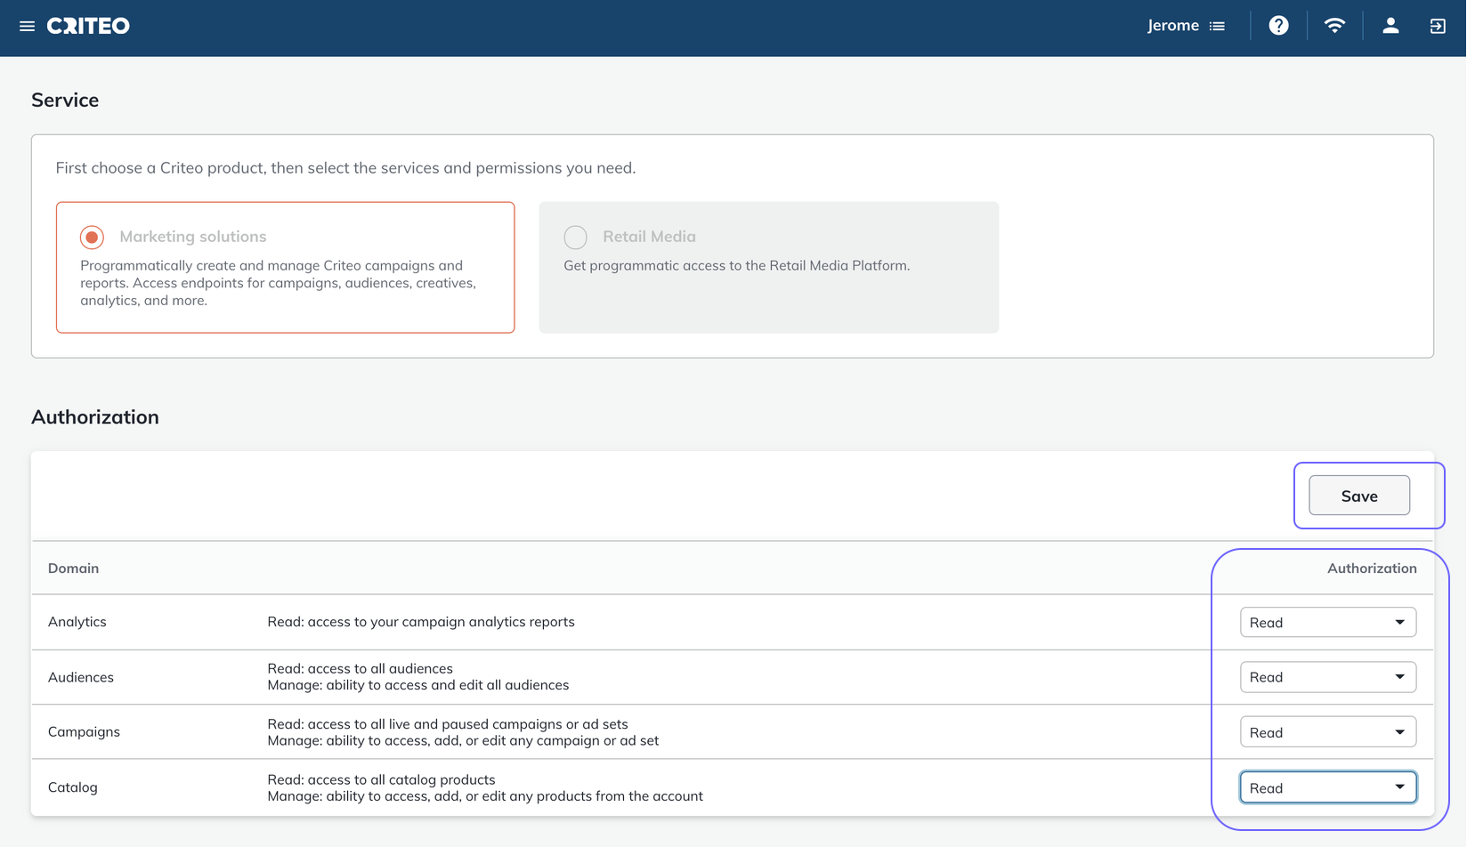Open the Audiences authorization dropdown
The width and height of the screenshot is (1467, 847).
pos(1327,677)
